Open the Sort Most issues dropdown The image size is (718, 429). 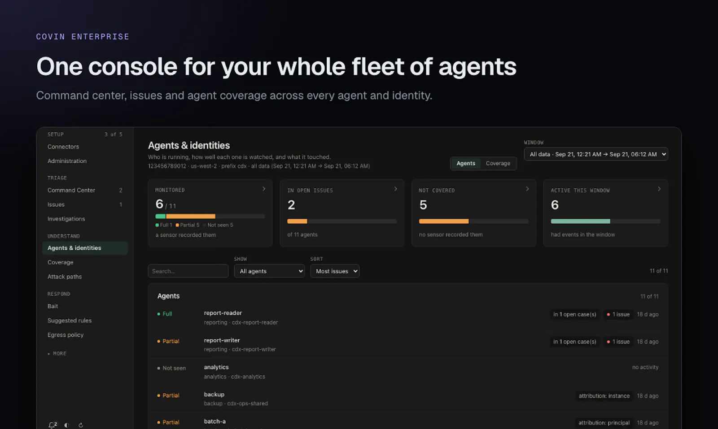[335, 271]
